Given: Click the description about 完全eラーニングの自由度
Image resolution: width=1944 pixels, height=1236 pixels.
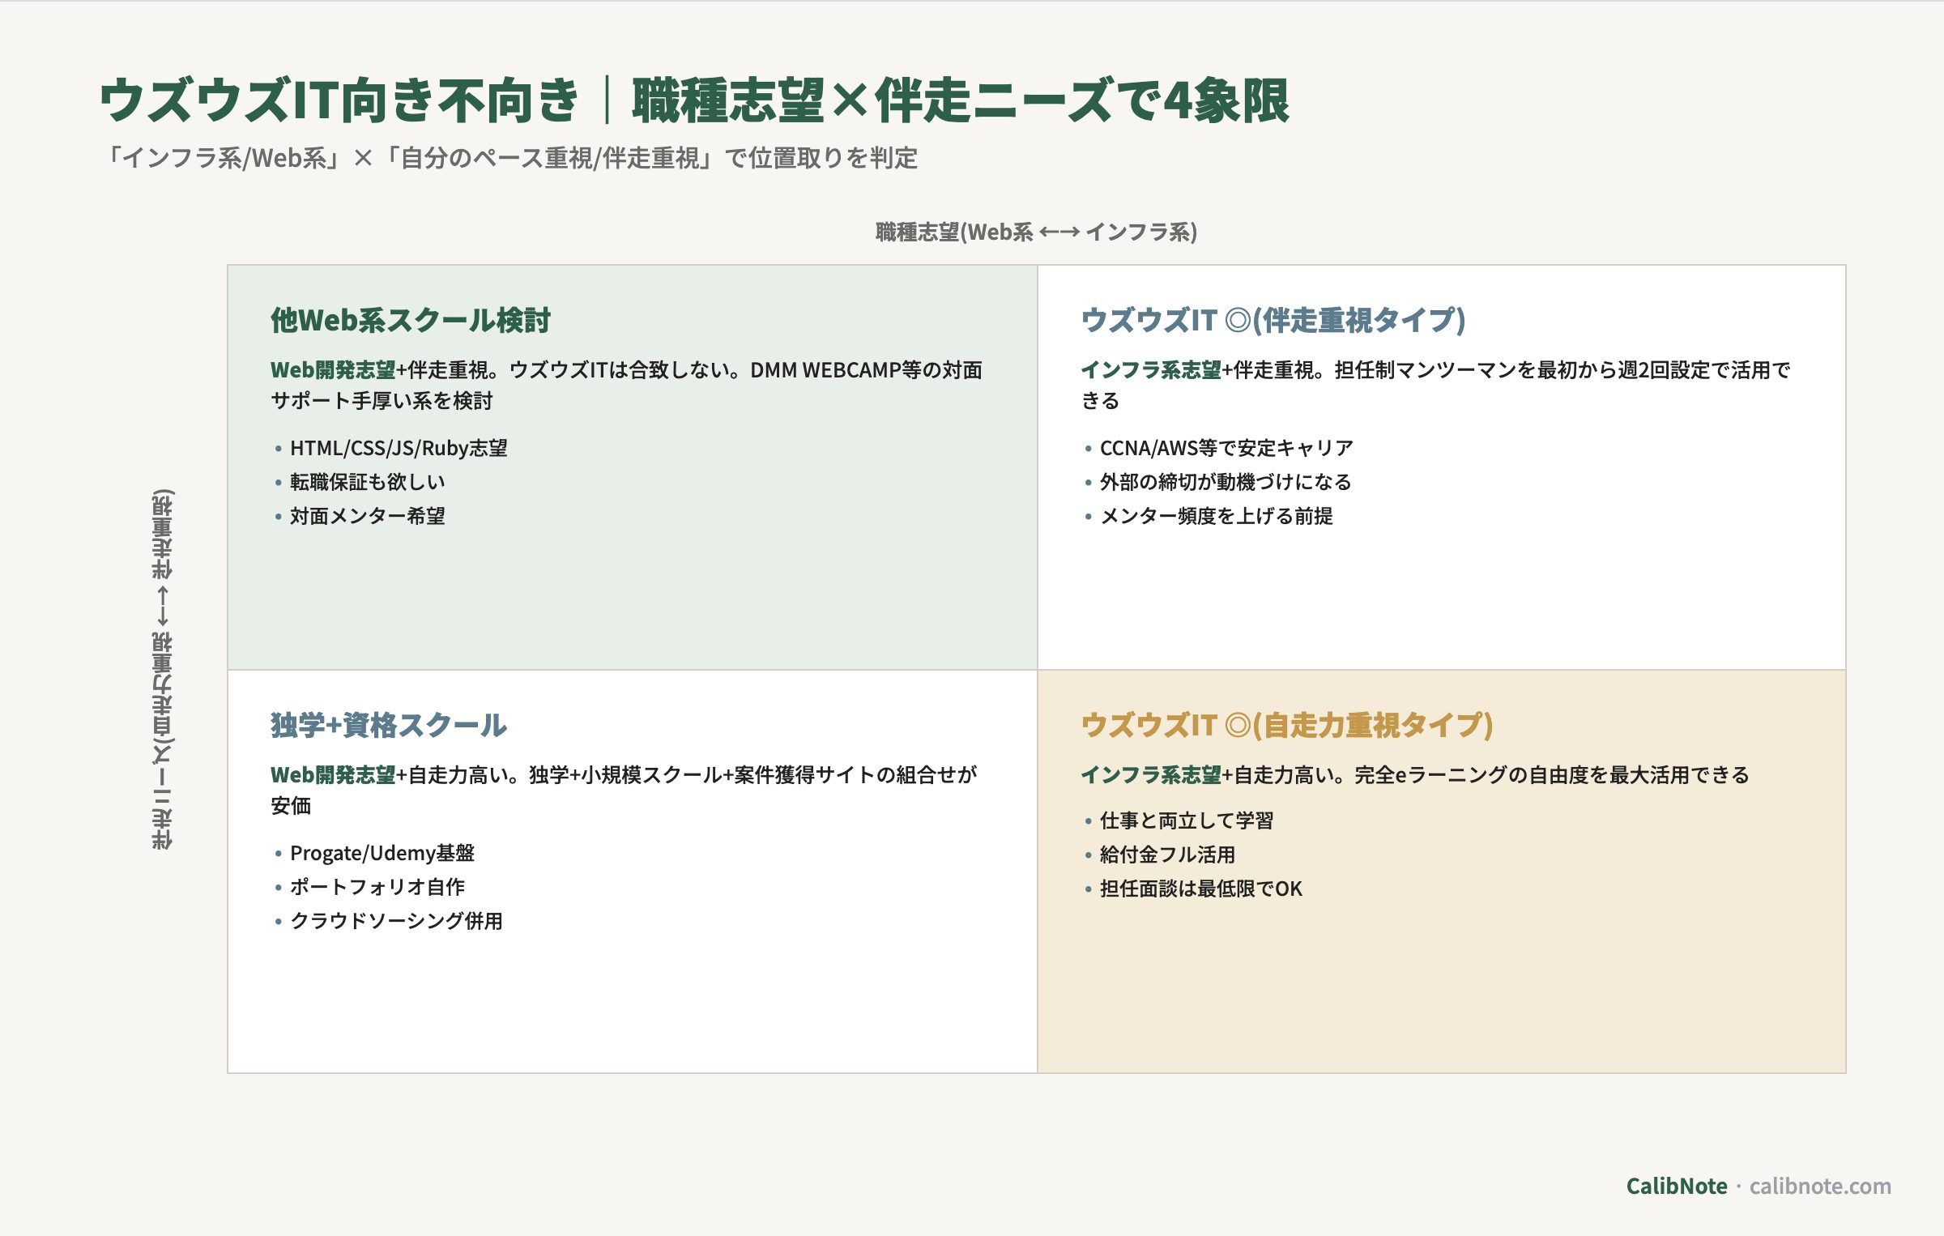Looking at the screenshot, I should 1415,775.
